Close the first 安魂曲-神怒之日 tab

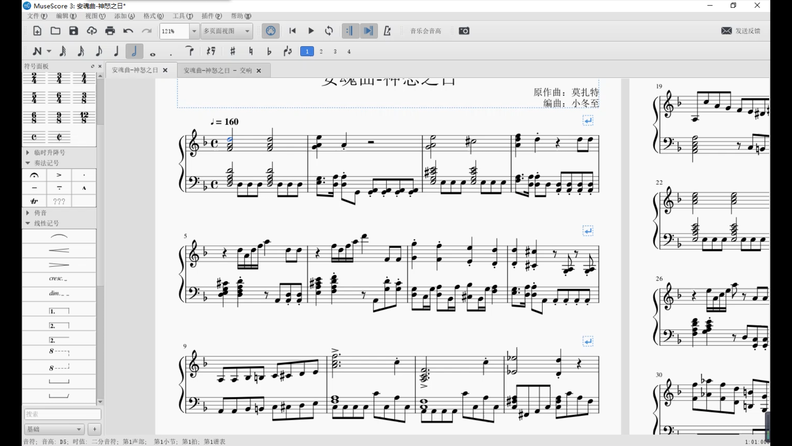(x=165, y=71)
